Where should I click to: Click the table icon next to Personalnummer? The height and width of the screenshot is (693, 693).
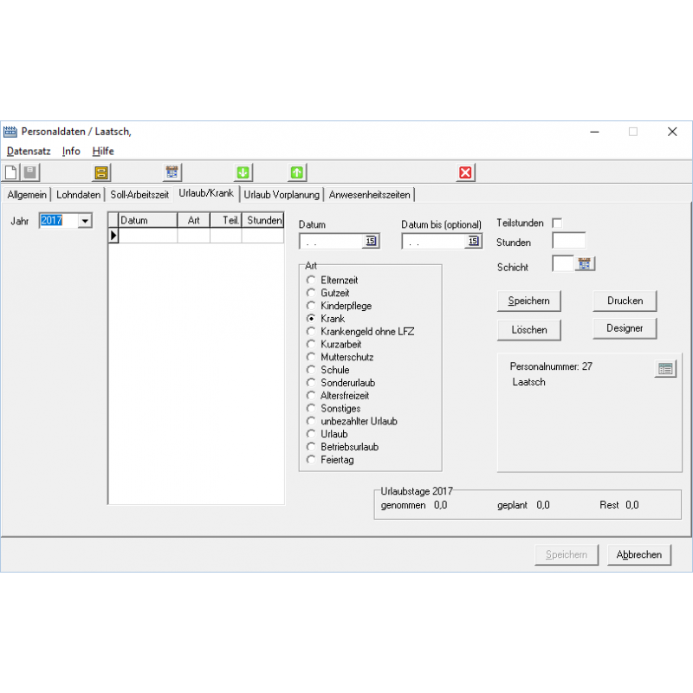click(x=665, y=369)
